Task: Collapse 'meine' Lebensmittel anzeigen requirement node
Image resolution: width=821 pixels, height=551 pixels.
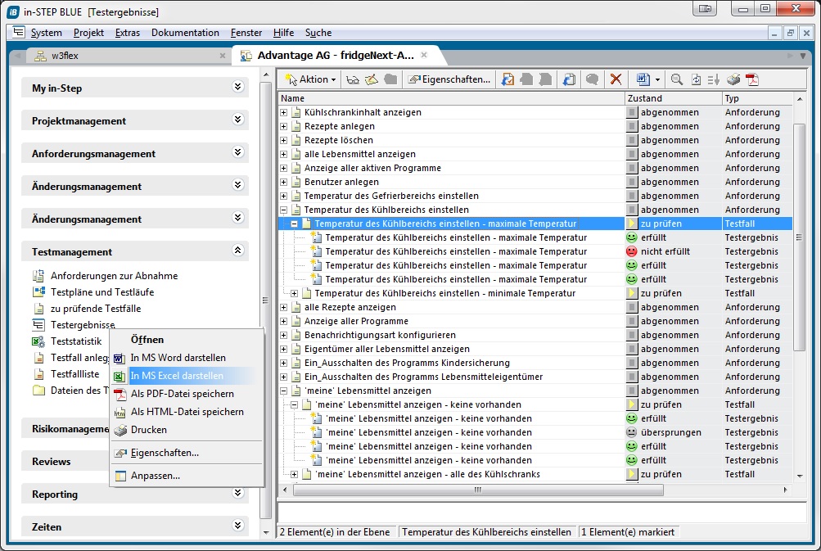Action: point(284,391)
